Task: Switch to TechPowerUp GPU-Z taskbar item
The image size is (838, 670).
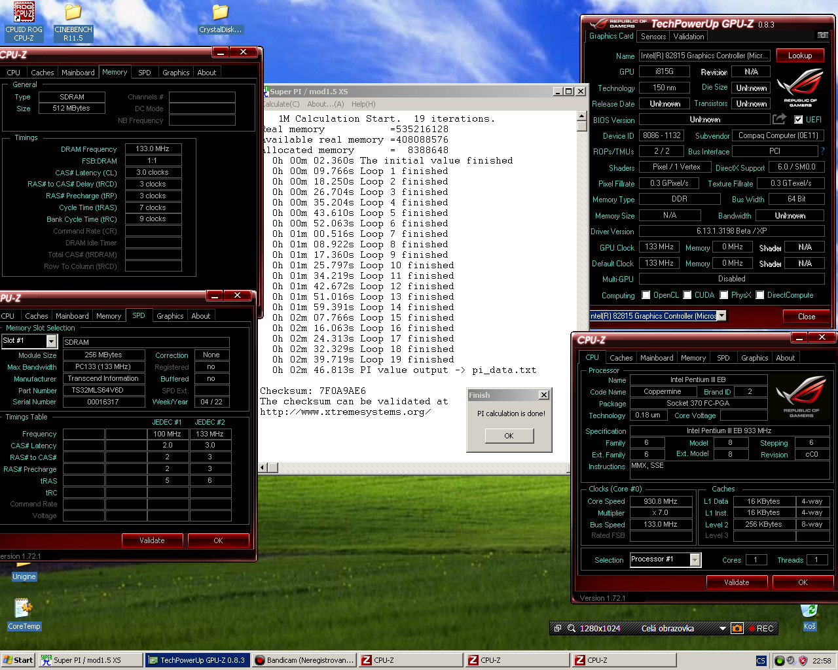Action: click(196, 660)
